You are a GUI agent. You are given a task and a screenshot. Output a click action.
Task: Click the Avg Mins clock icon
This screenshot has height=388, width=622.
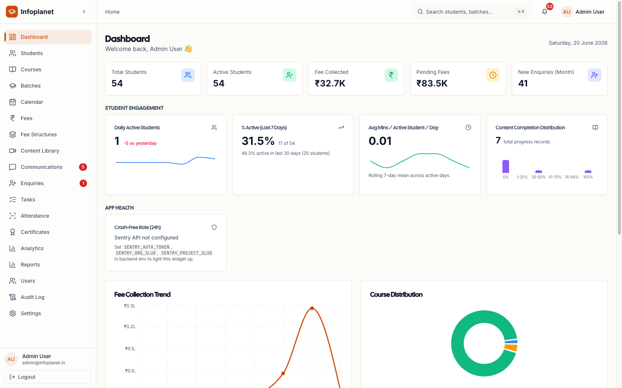[x=468, y=127]
